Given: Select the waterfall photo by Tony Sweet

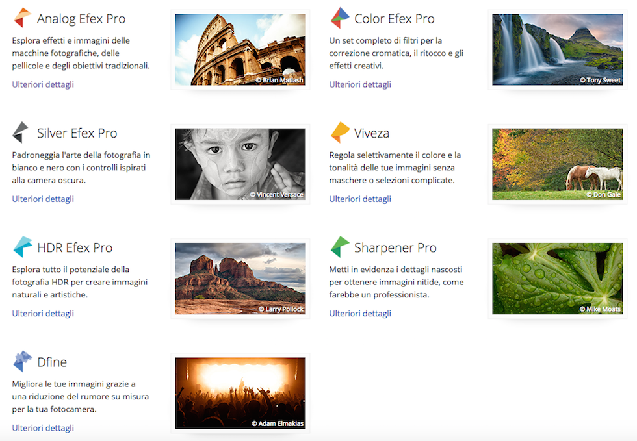Looking at the screenshot, I should 557,49.
